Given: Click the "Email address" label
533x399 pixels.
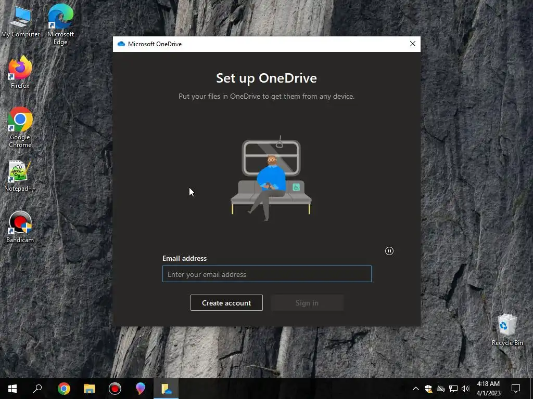Looking at the screenshot, I should coord(185,259).
